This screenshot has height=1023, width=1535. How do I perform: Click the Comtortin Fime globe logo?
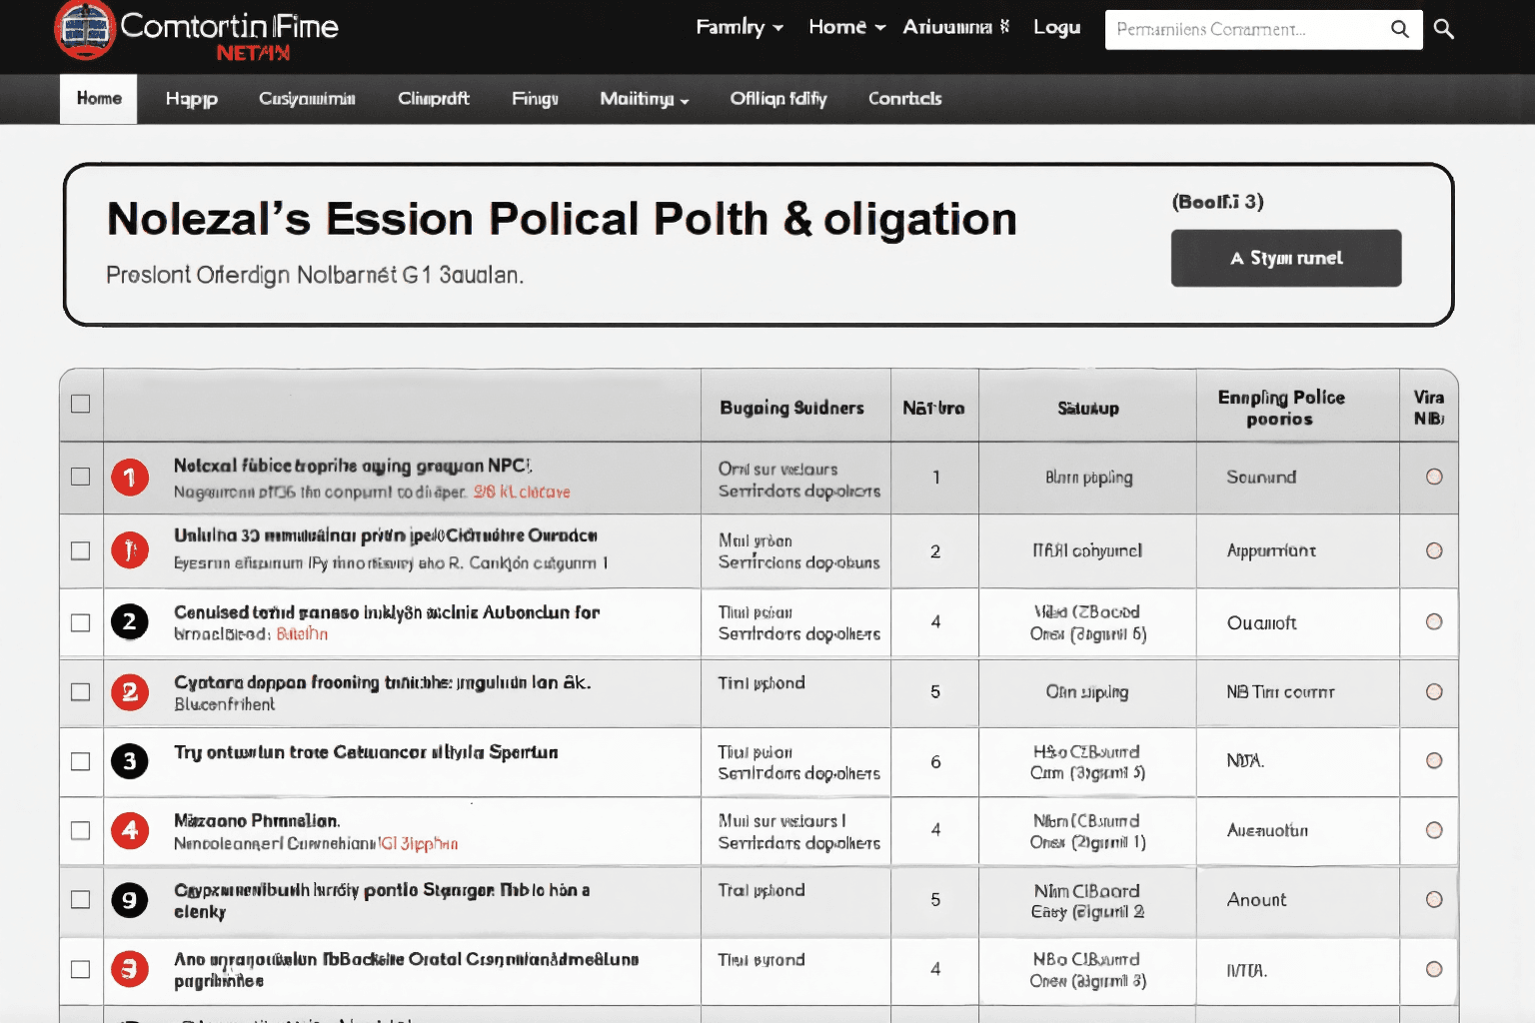[84, 29]
